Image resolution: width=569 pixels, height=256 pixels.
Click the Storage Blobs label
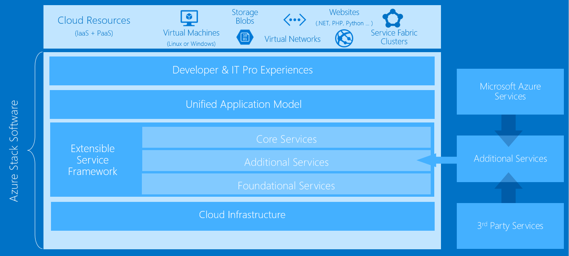(x=245, y=17)
